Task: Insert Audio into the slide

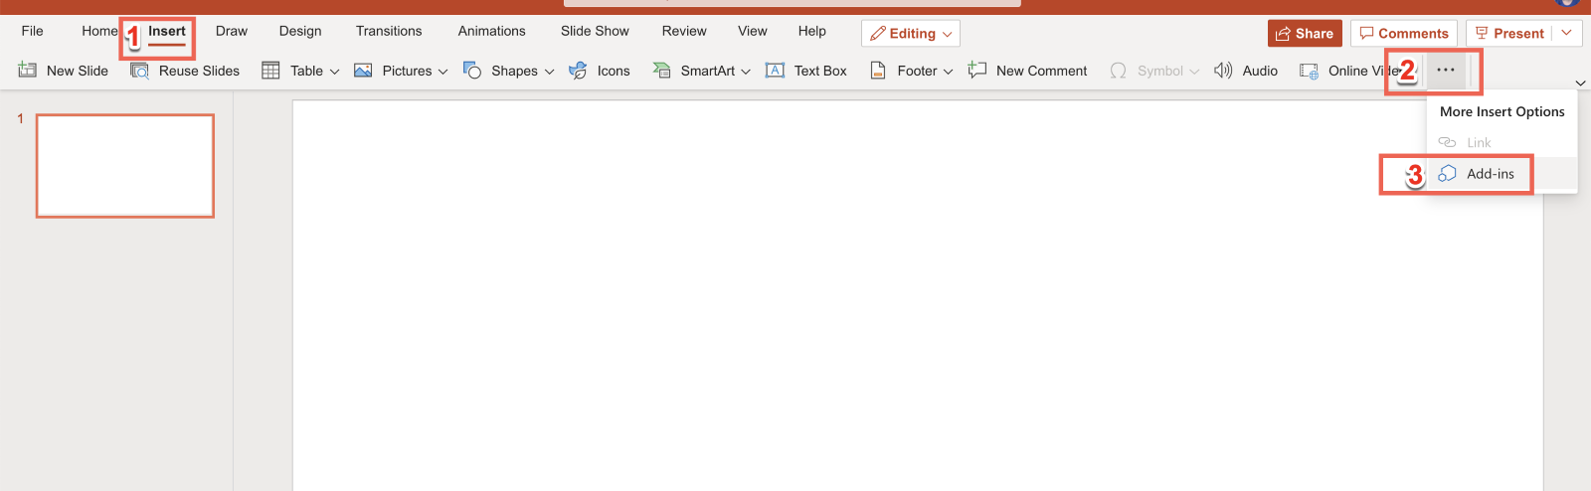Action: tap(1246, 71)
